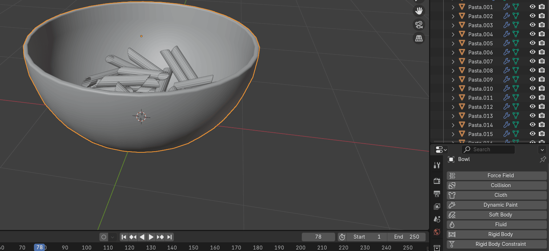Image resolution: width=549 pixels, height=251 pixels.
Task: Click the pan view hand icon
Action: [419, 11]
